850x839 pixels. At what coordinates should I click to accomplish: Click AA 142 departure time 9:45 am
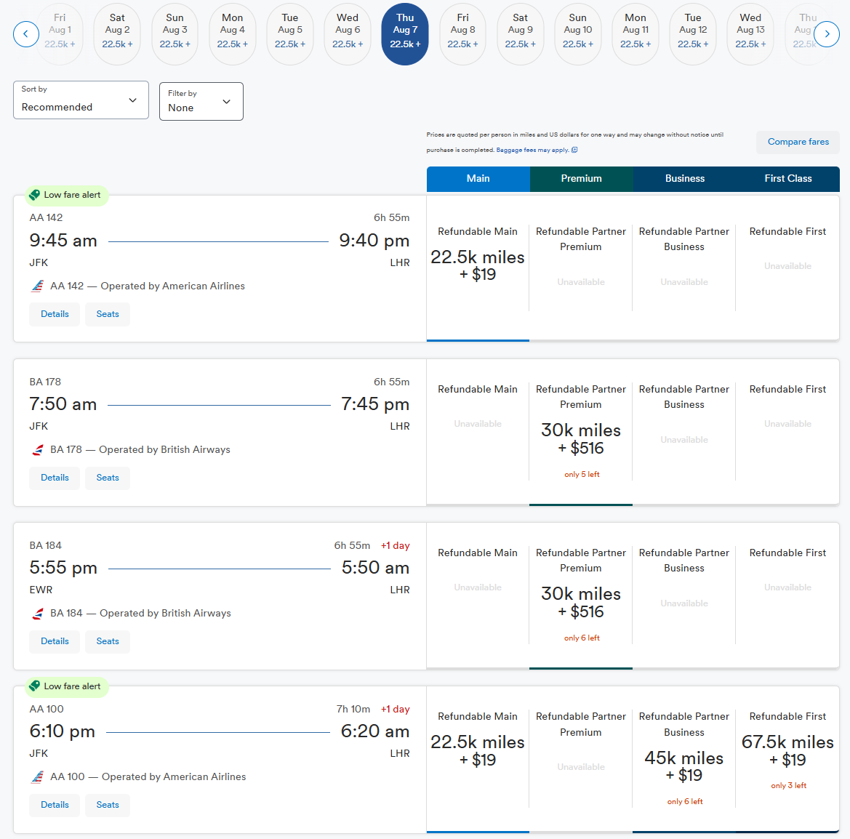(x=63, y=241)
